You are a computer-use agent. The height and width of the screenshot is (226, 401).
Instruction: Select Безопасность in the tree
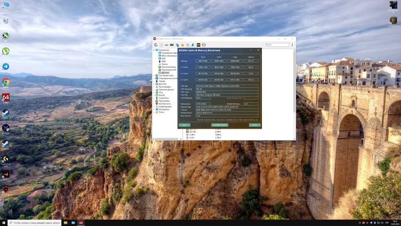[163, 104]
